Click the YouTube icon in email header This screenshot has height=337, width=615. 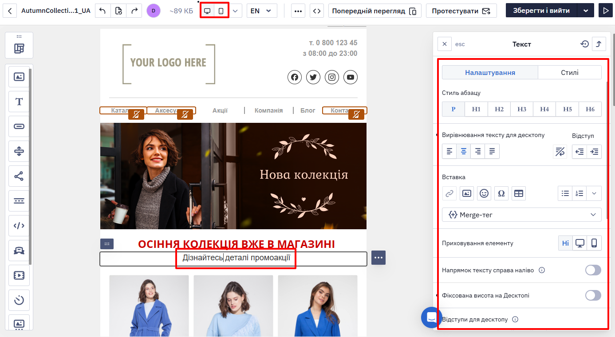(x=351, y=77)
